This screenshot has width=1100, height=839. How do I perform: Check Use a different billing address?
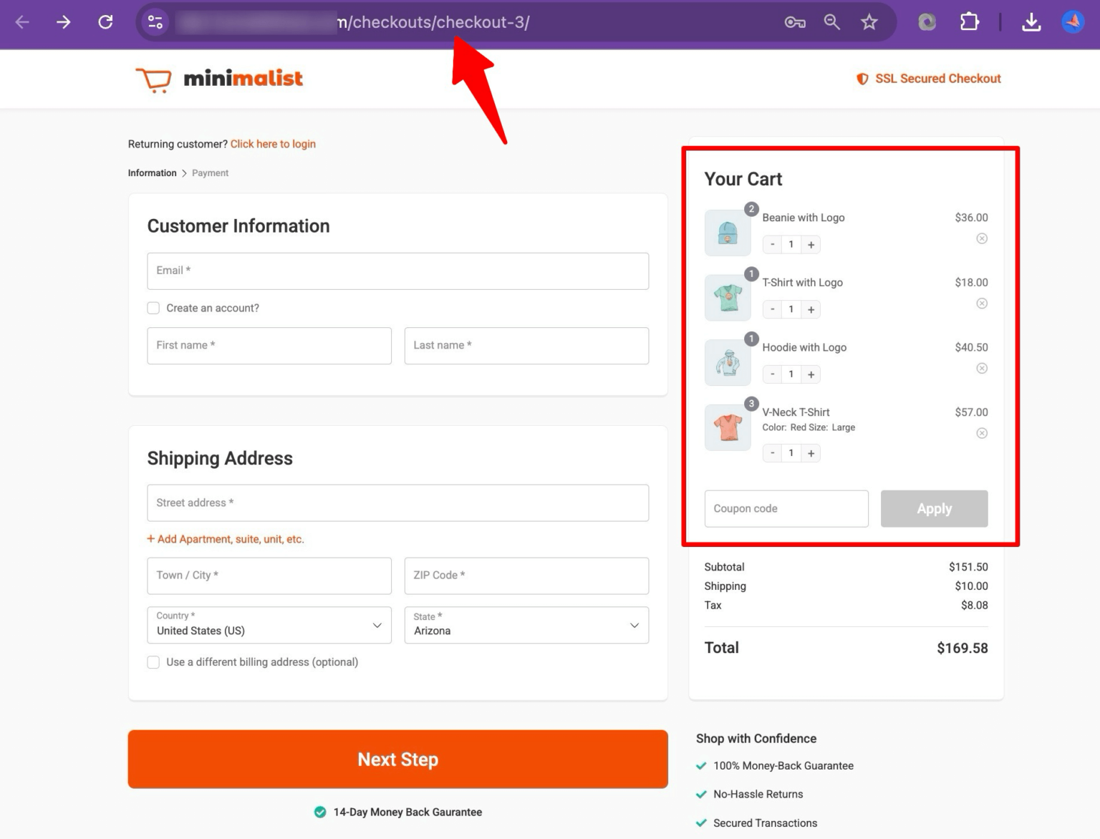pyautogui.click(x=153, y=661)
